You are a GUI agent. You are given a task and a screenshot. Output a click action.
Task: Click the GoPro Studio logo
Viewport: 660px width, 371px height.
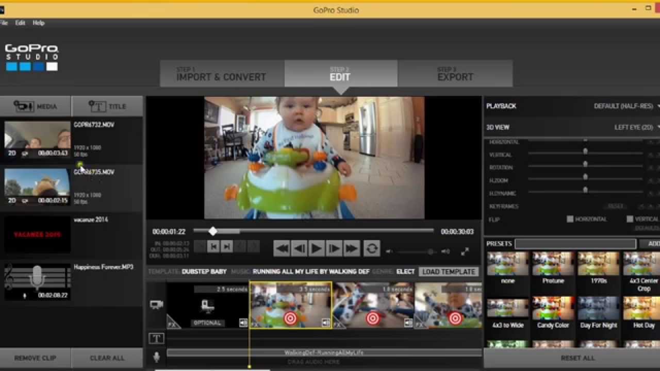click(x=31, y=57)
